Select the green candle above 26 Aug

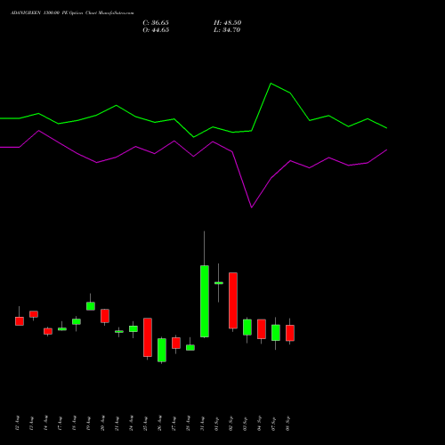coord(162,350)
